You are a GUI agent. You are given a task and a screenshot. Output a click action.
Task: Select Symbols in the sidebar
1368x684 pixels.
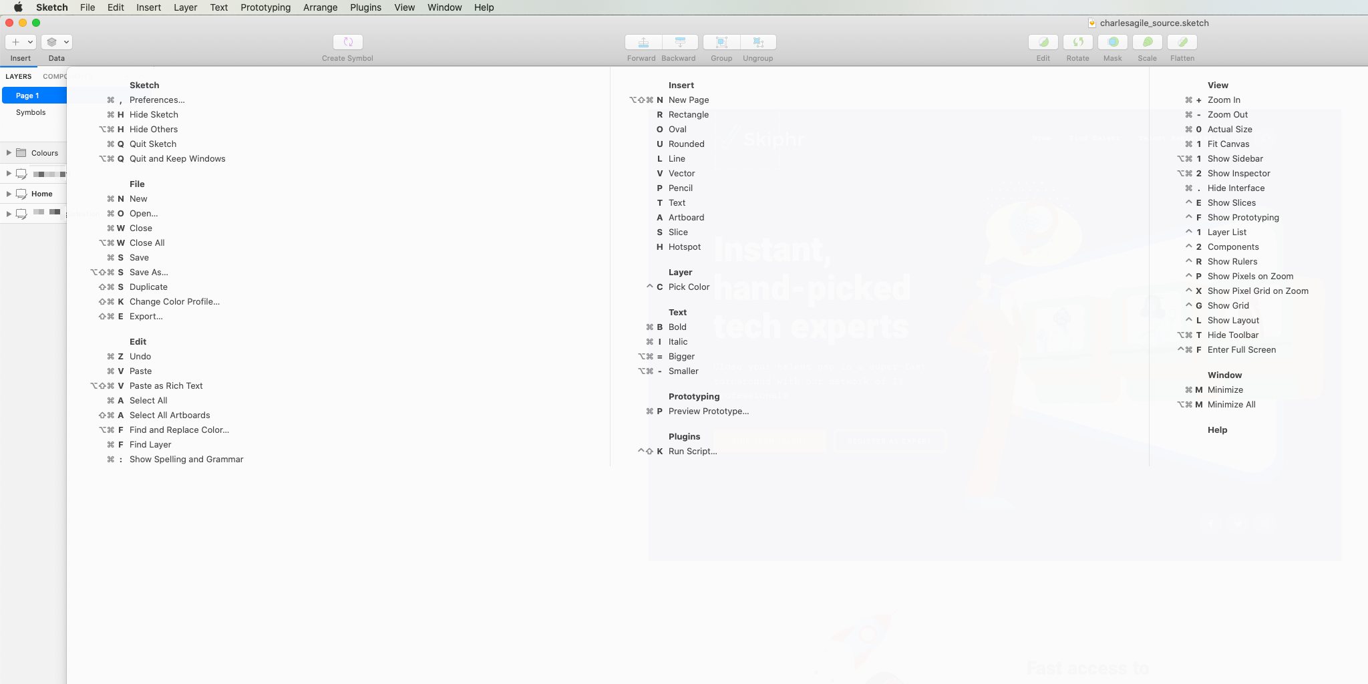[x=30, y=112]
